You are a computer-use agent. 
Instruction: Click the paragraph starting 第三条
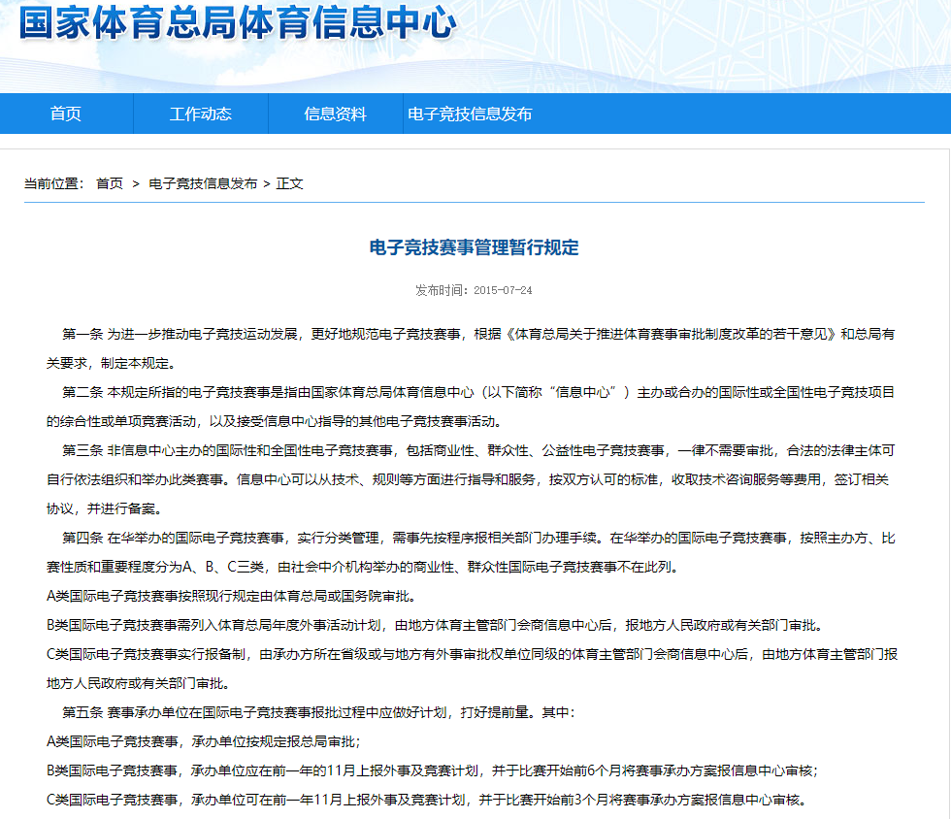point(471,480)
